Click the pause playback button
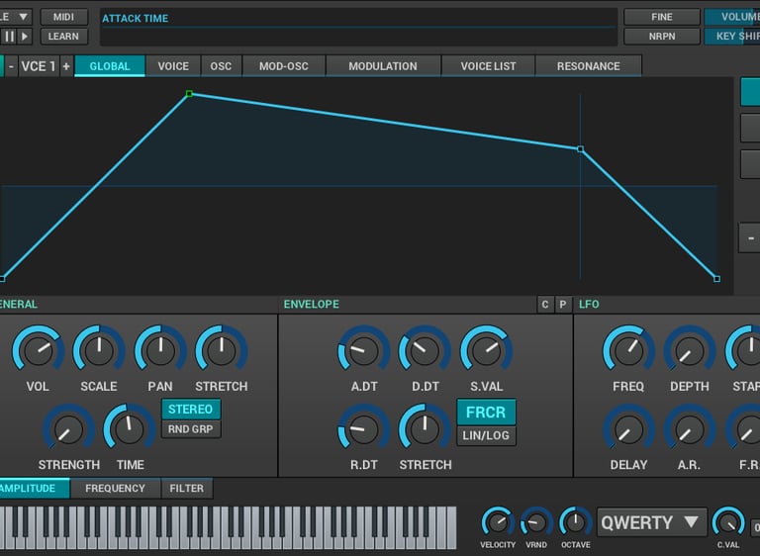The image size is (760, 556). point(9,37)
